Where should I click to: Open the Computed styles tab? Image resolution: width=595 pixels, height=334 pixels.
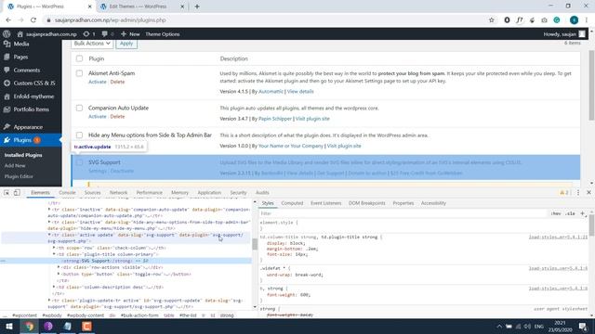[292, 203]
